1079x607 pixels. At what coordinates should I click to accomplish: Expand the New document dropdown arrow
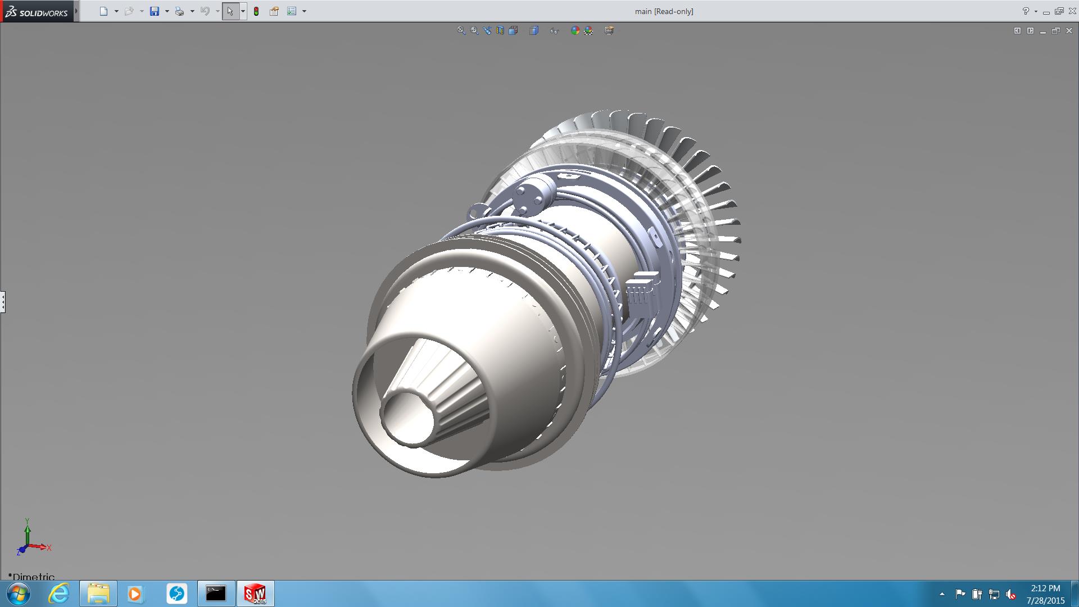(116, 11)
